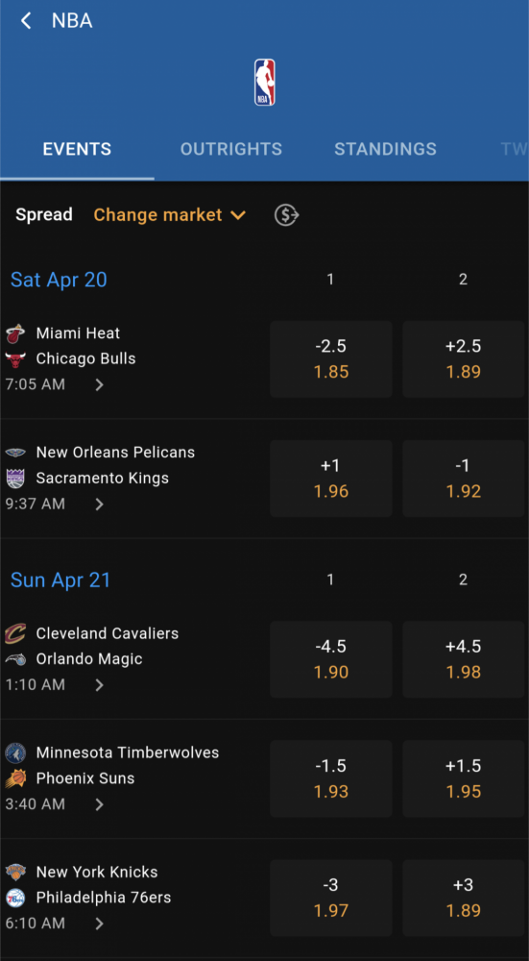Select Orlando Magic +4.5 spread at 1.98
The height and width of the screenshot is (961, 529).
(x=464, y=659)
